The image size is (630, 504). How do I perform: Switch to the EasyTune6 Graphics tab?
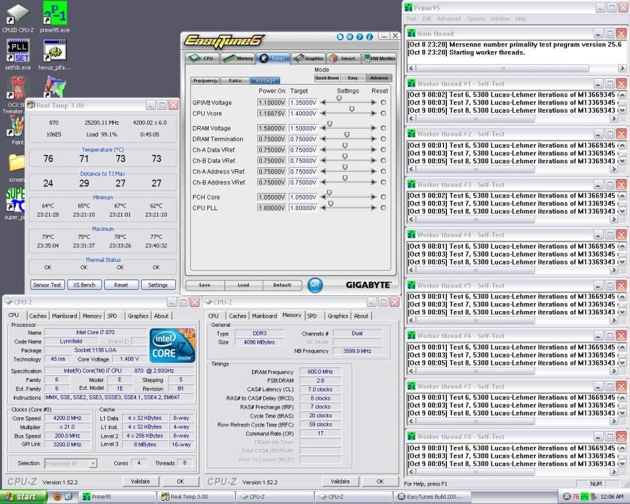tap(308, 58)
